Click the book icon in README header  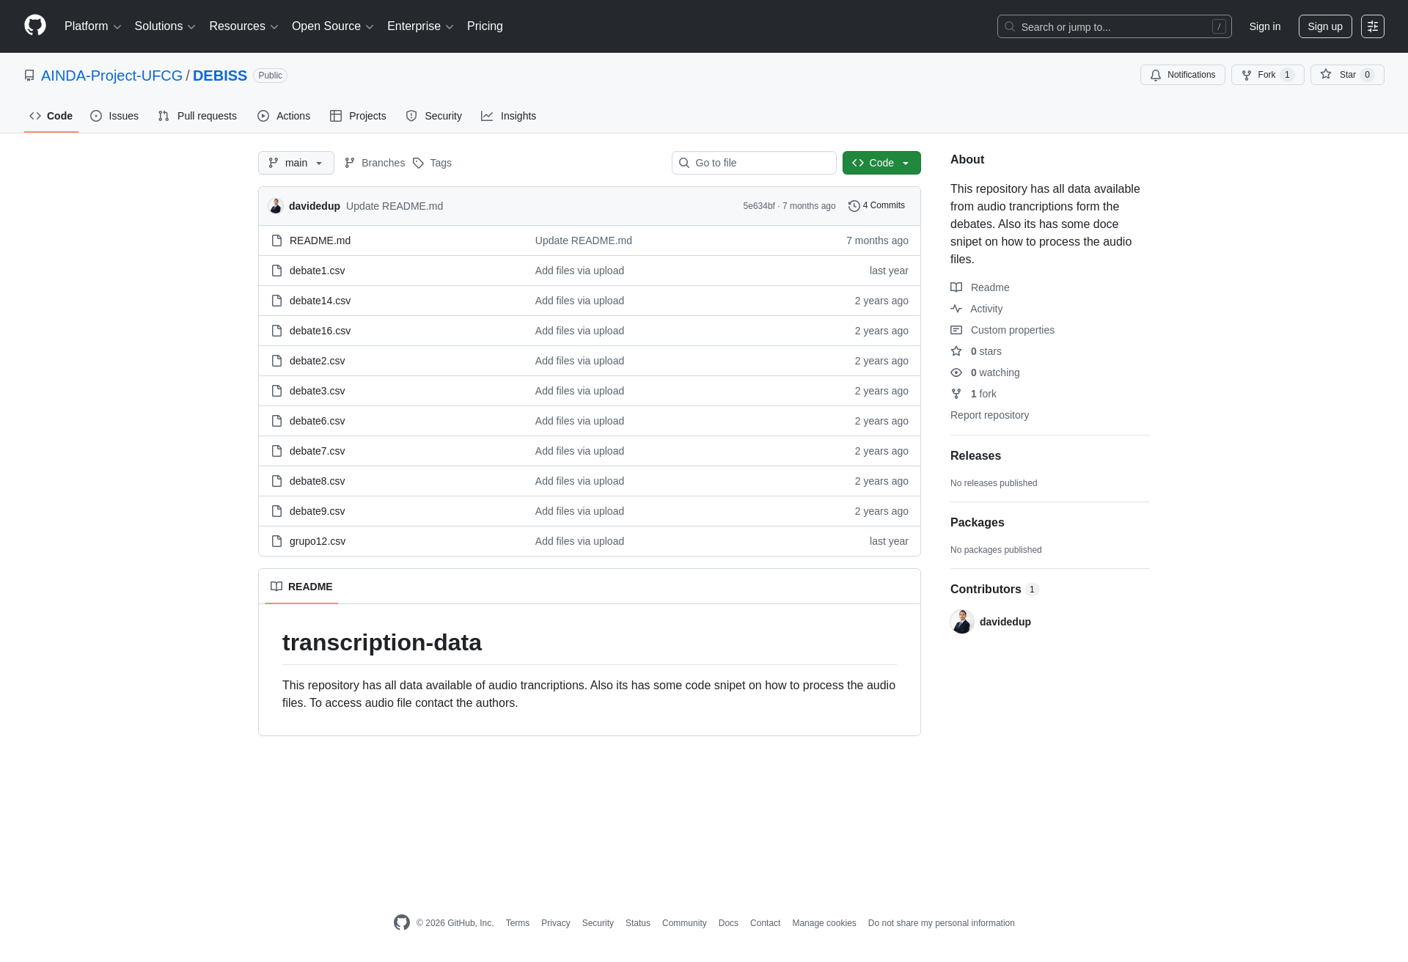click(x=276, y=587)
